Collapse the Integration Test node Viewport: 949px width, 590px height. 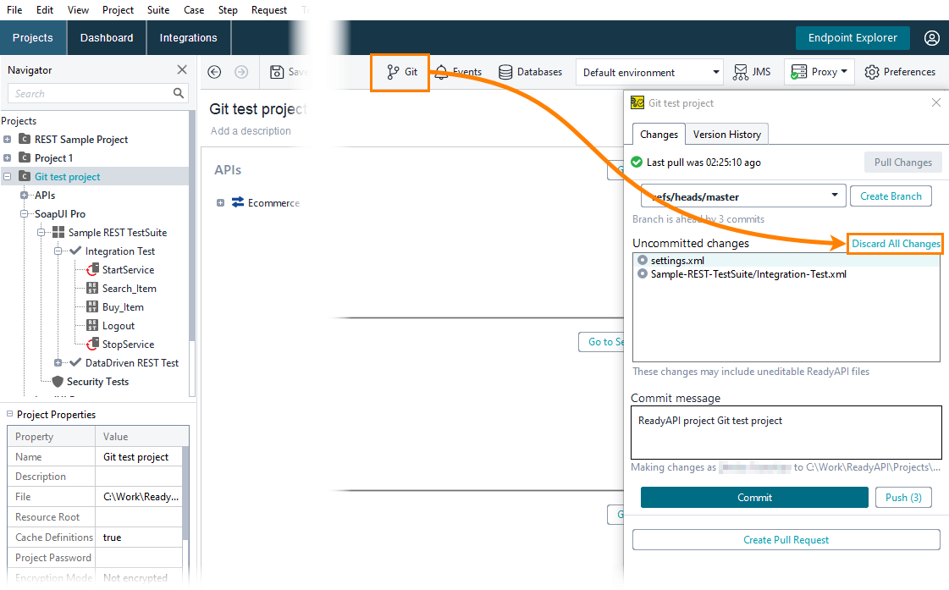point(58,251)
